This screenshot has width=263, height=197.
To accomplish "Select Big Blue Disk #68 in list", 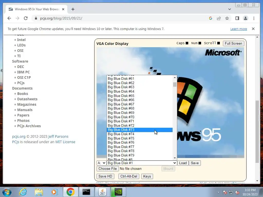I will click(x=139, y=109).
